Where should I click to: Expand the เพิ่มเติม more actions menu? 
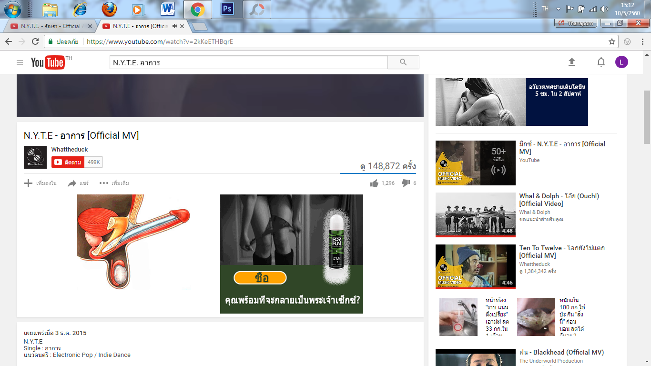(114, 183)
